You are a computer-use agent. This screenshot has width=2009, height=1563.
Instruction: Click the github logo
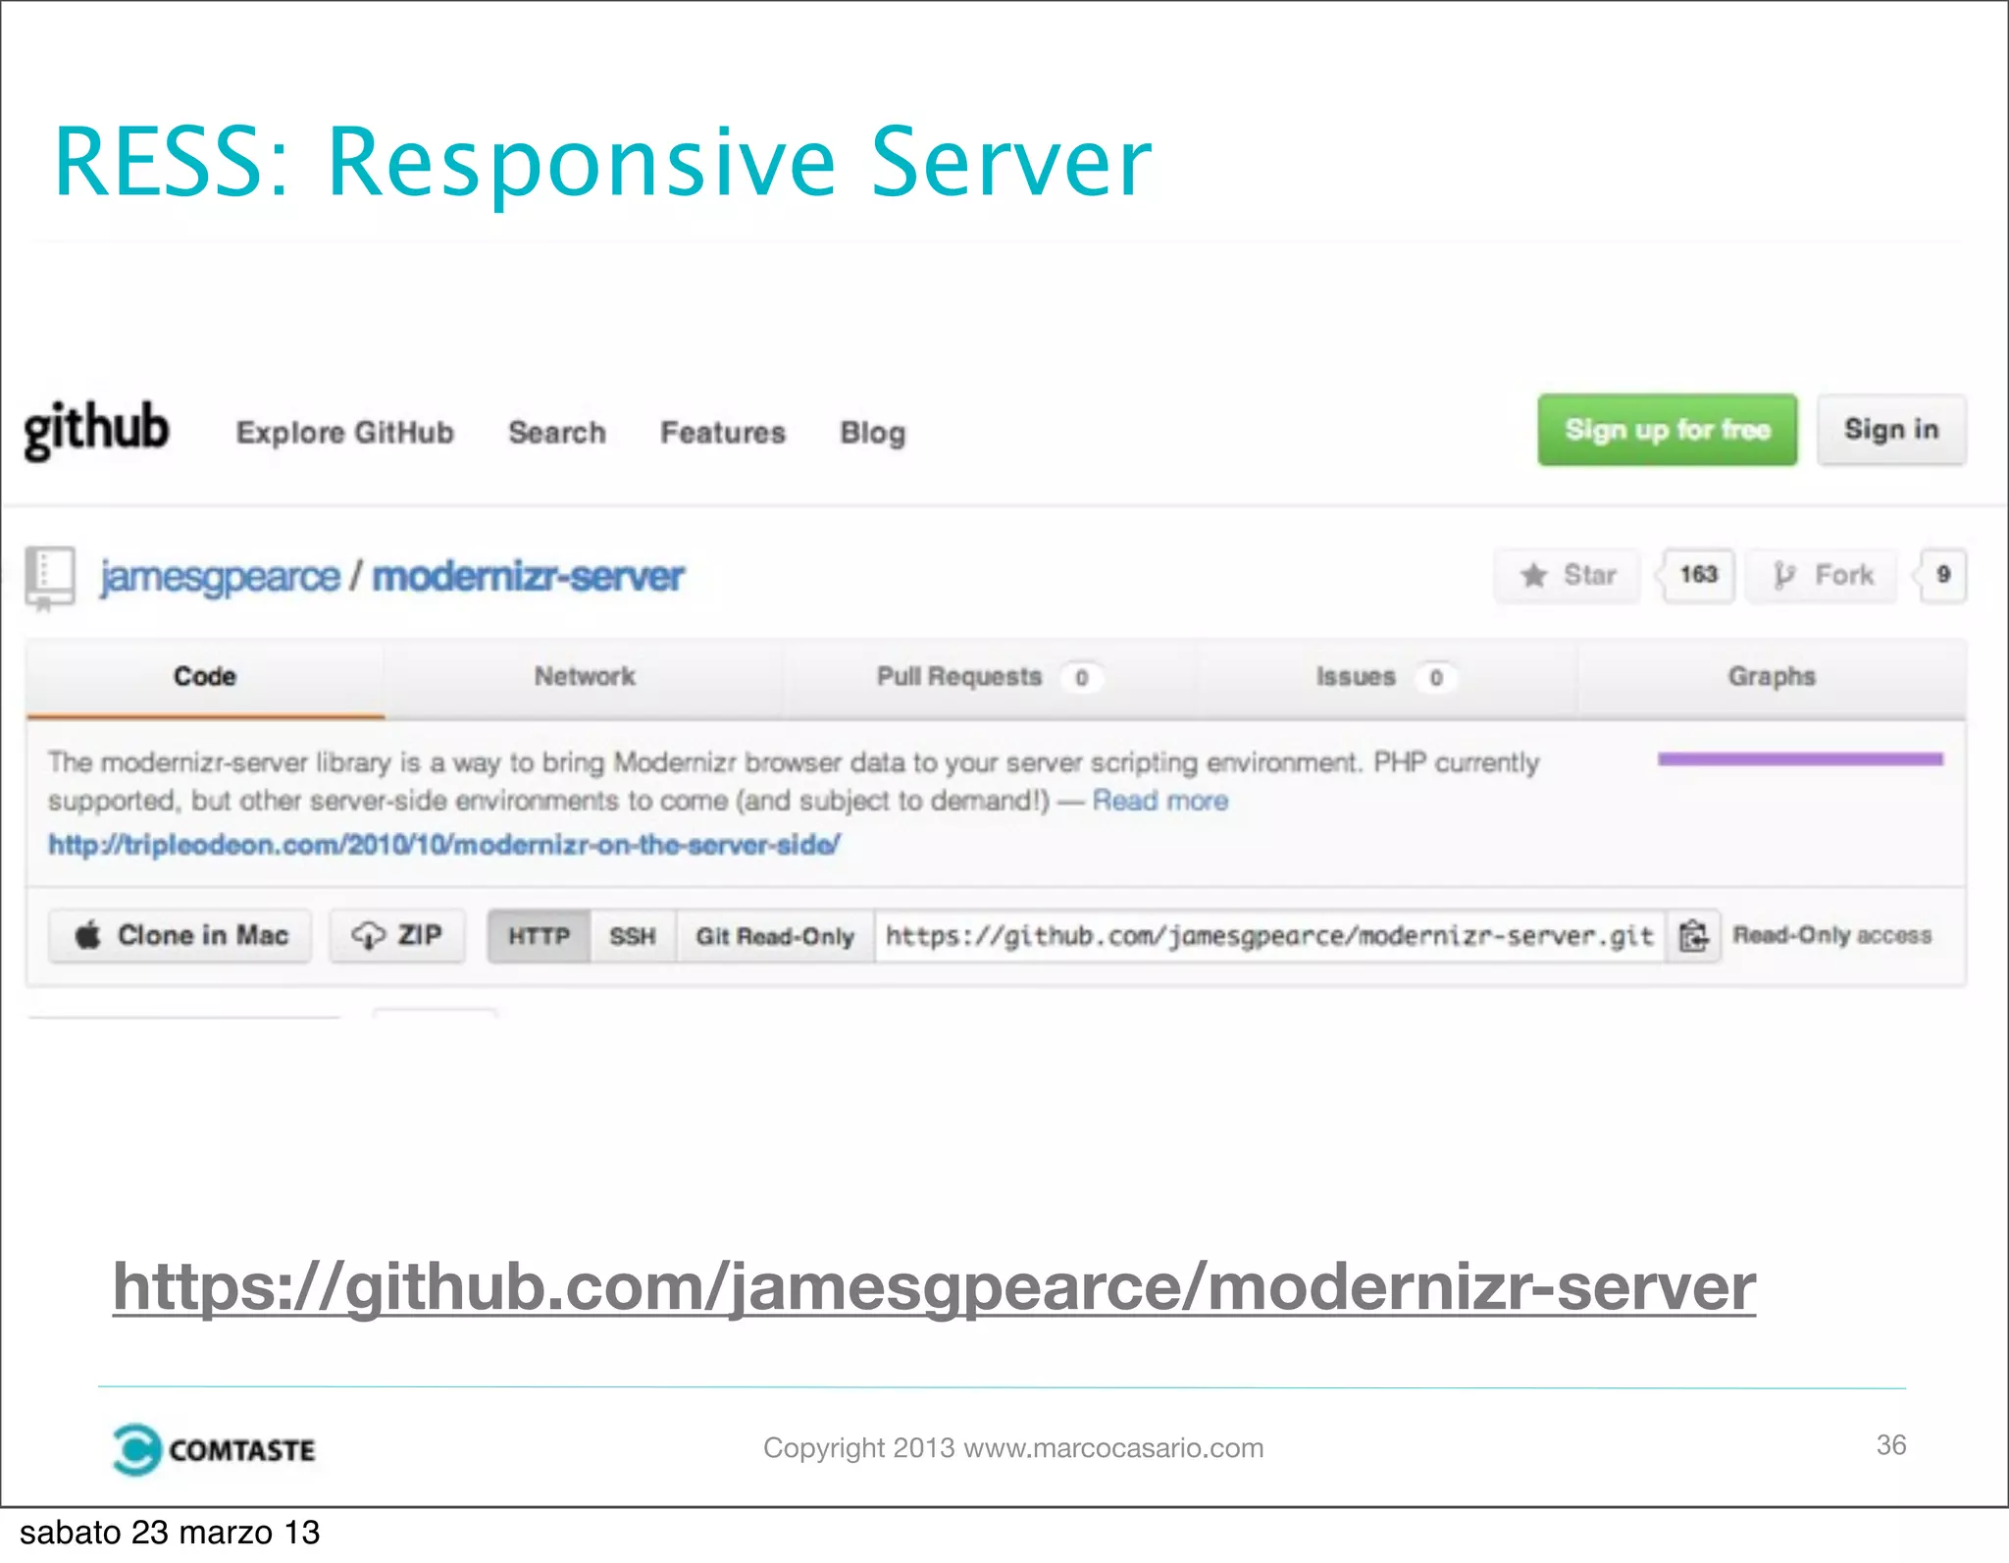[96, 430]
